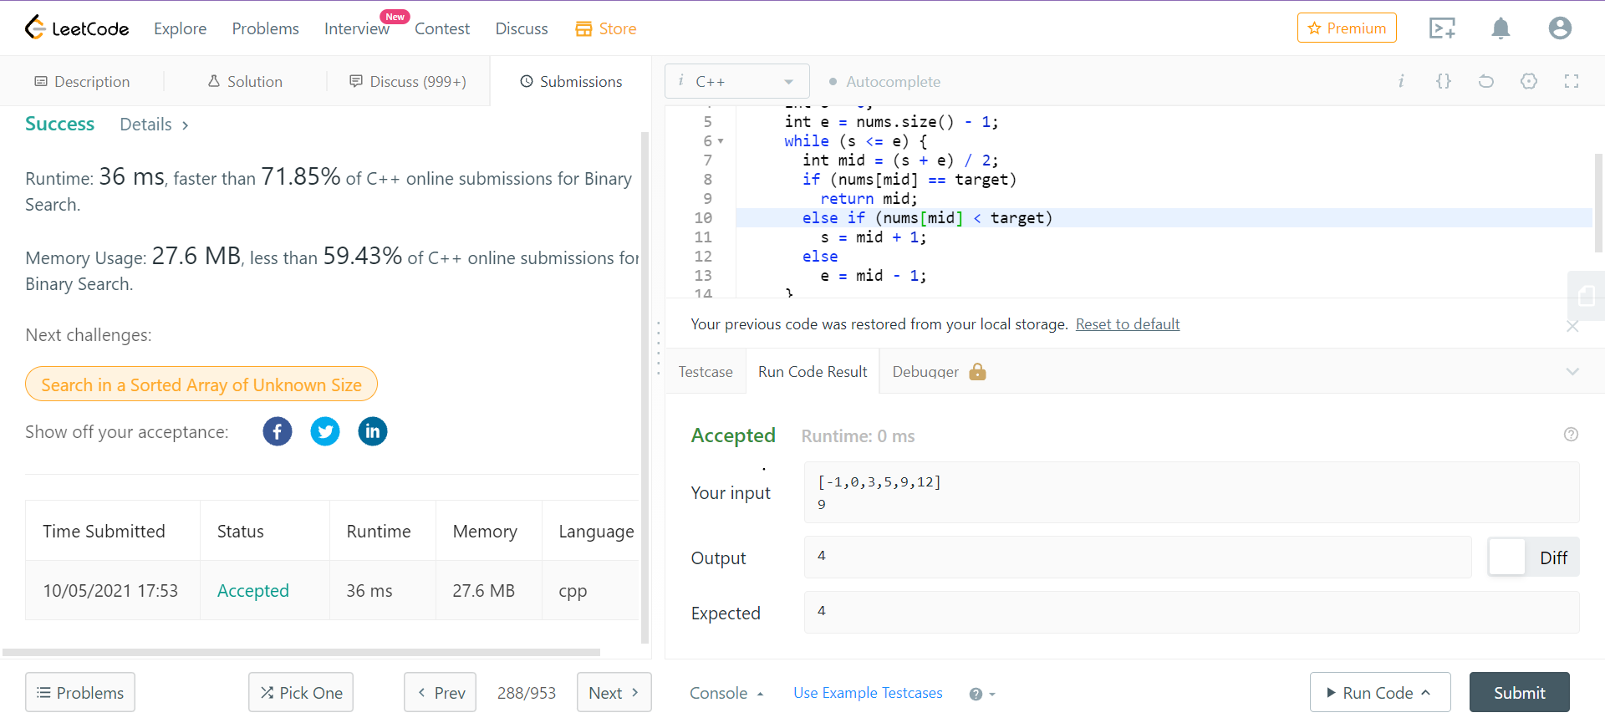Viewport: 1605px width, 723px height.
Task: Click Pick One random problem
Action: 301,692
